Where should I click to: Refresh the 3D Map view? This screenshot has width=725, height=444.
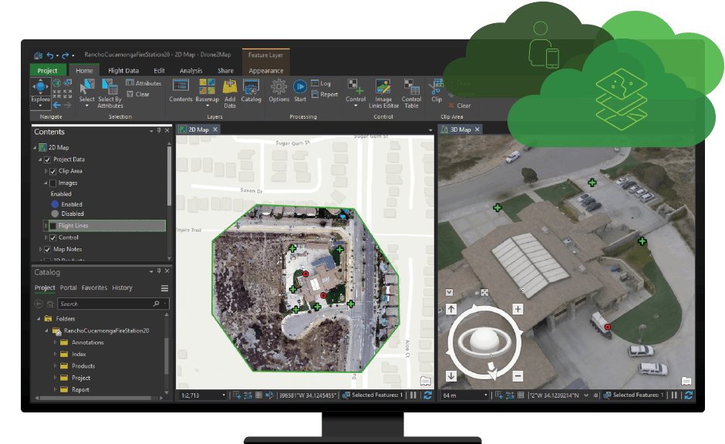coord(689,395)
